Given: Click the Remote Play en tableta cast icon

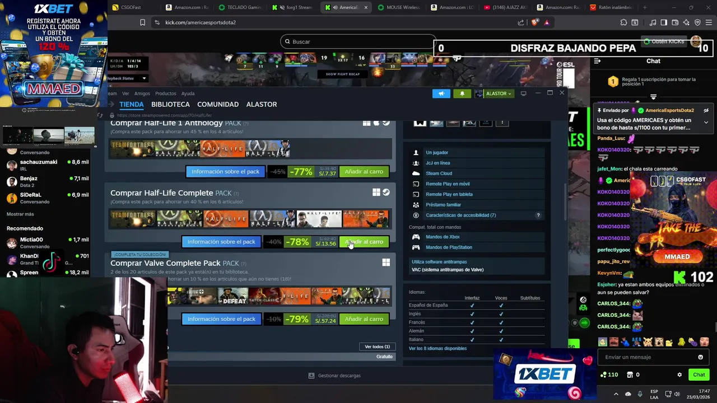Looking at the screenshot, I should pyautogui.click(x=416, y=194).
